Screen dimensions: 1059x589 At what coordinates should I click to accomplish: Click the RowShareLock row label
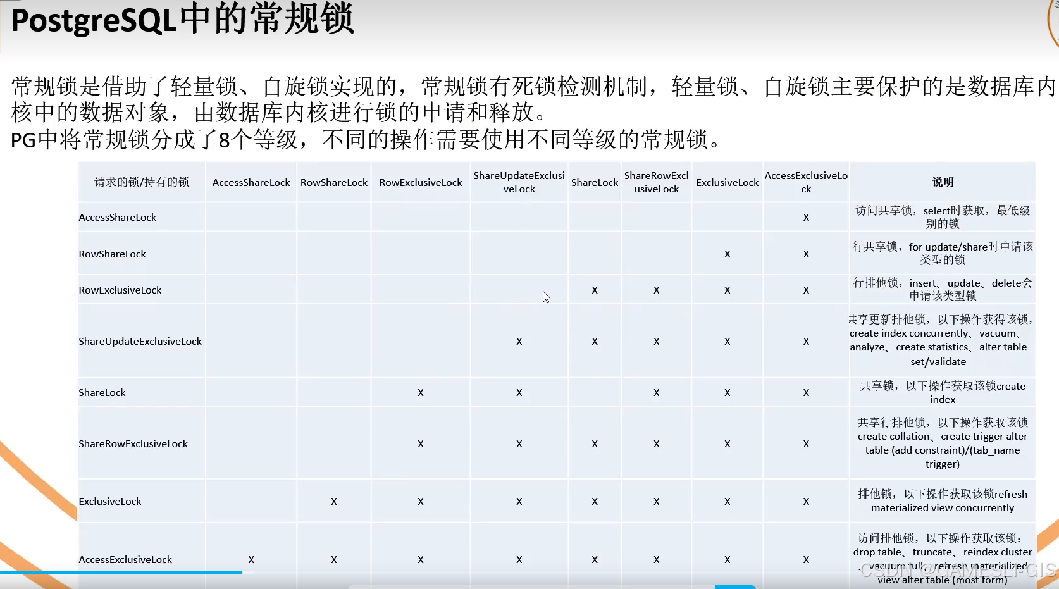pyautogui.click(x=112, y=254)
